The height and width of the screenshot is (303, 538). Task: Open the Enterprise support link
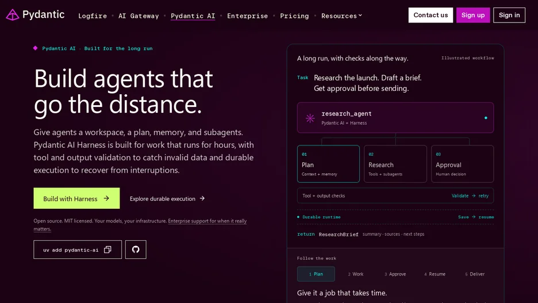click(x=207, y=221)
